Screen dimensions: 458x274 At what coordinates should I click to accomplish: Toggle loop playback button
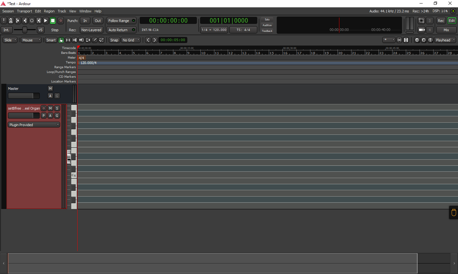pos(32,21)
